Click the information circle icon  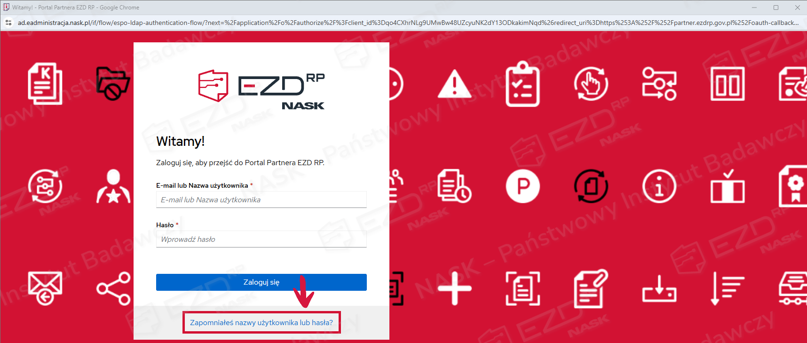click(659, 186)
